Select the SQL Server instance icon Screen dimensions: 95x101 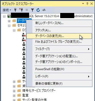pos(9,16)
